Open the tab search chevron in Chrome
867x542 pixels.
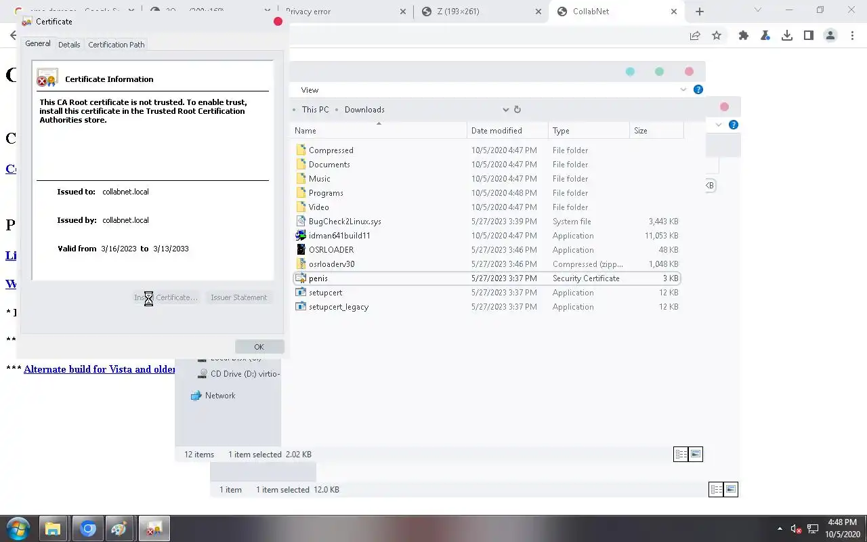(758, 10)
